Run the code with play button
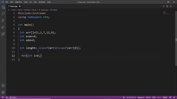 [164, 6]
